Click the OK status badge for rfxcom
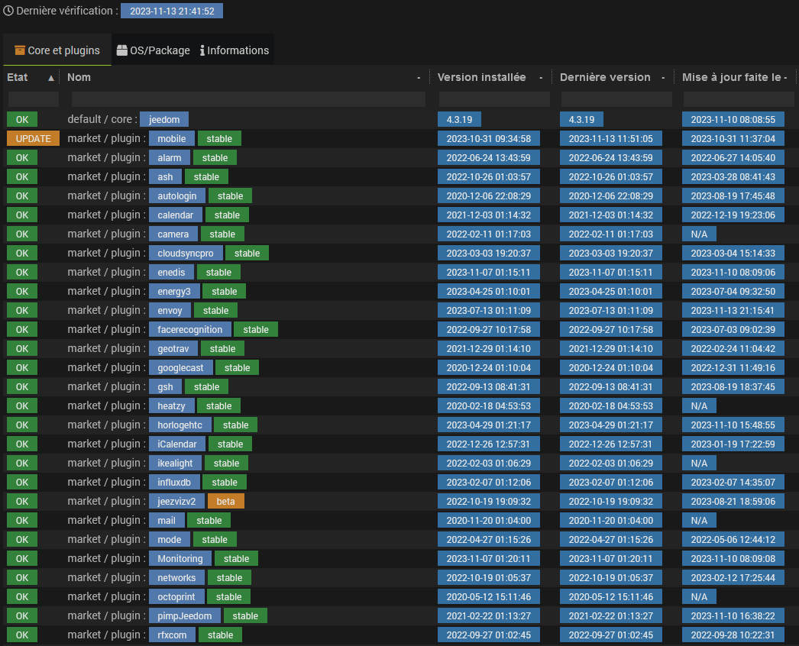 [x=22, y=635]
